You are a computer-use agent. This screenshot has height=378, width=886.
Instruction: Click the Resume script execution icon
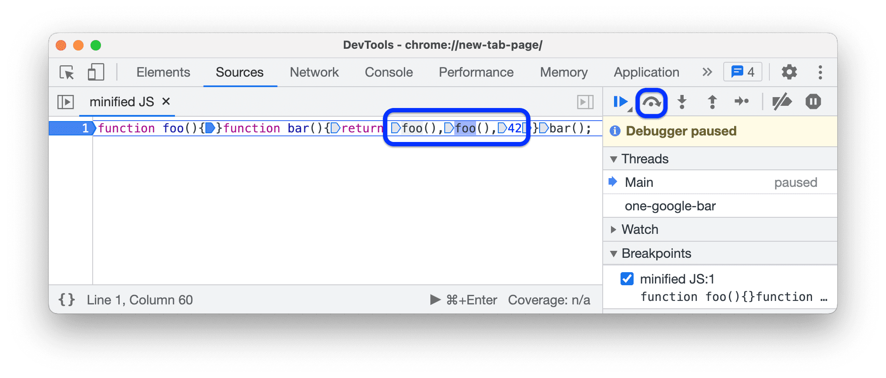click(x=620, y=102)
